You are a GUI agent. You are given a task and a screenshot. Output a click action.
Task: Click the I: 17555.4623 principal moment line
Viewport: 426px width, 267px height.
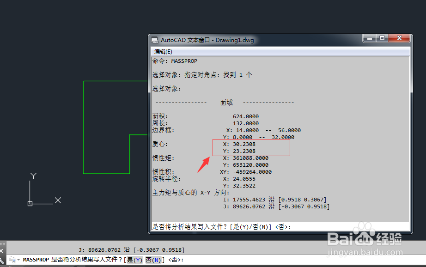(x=274, y=200)
